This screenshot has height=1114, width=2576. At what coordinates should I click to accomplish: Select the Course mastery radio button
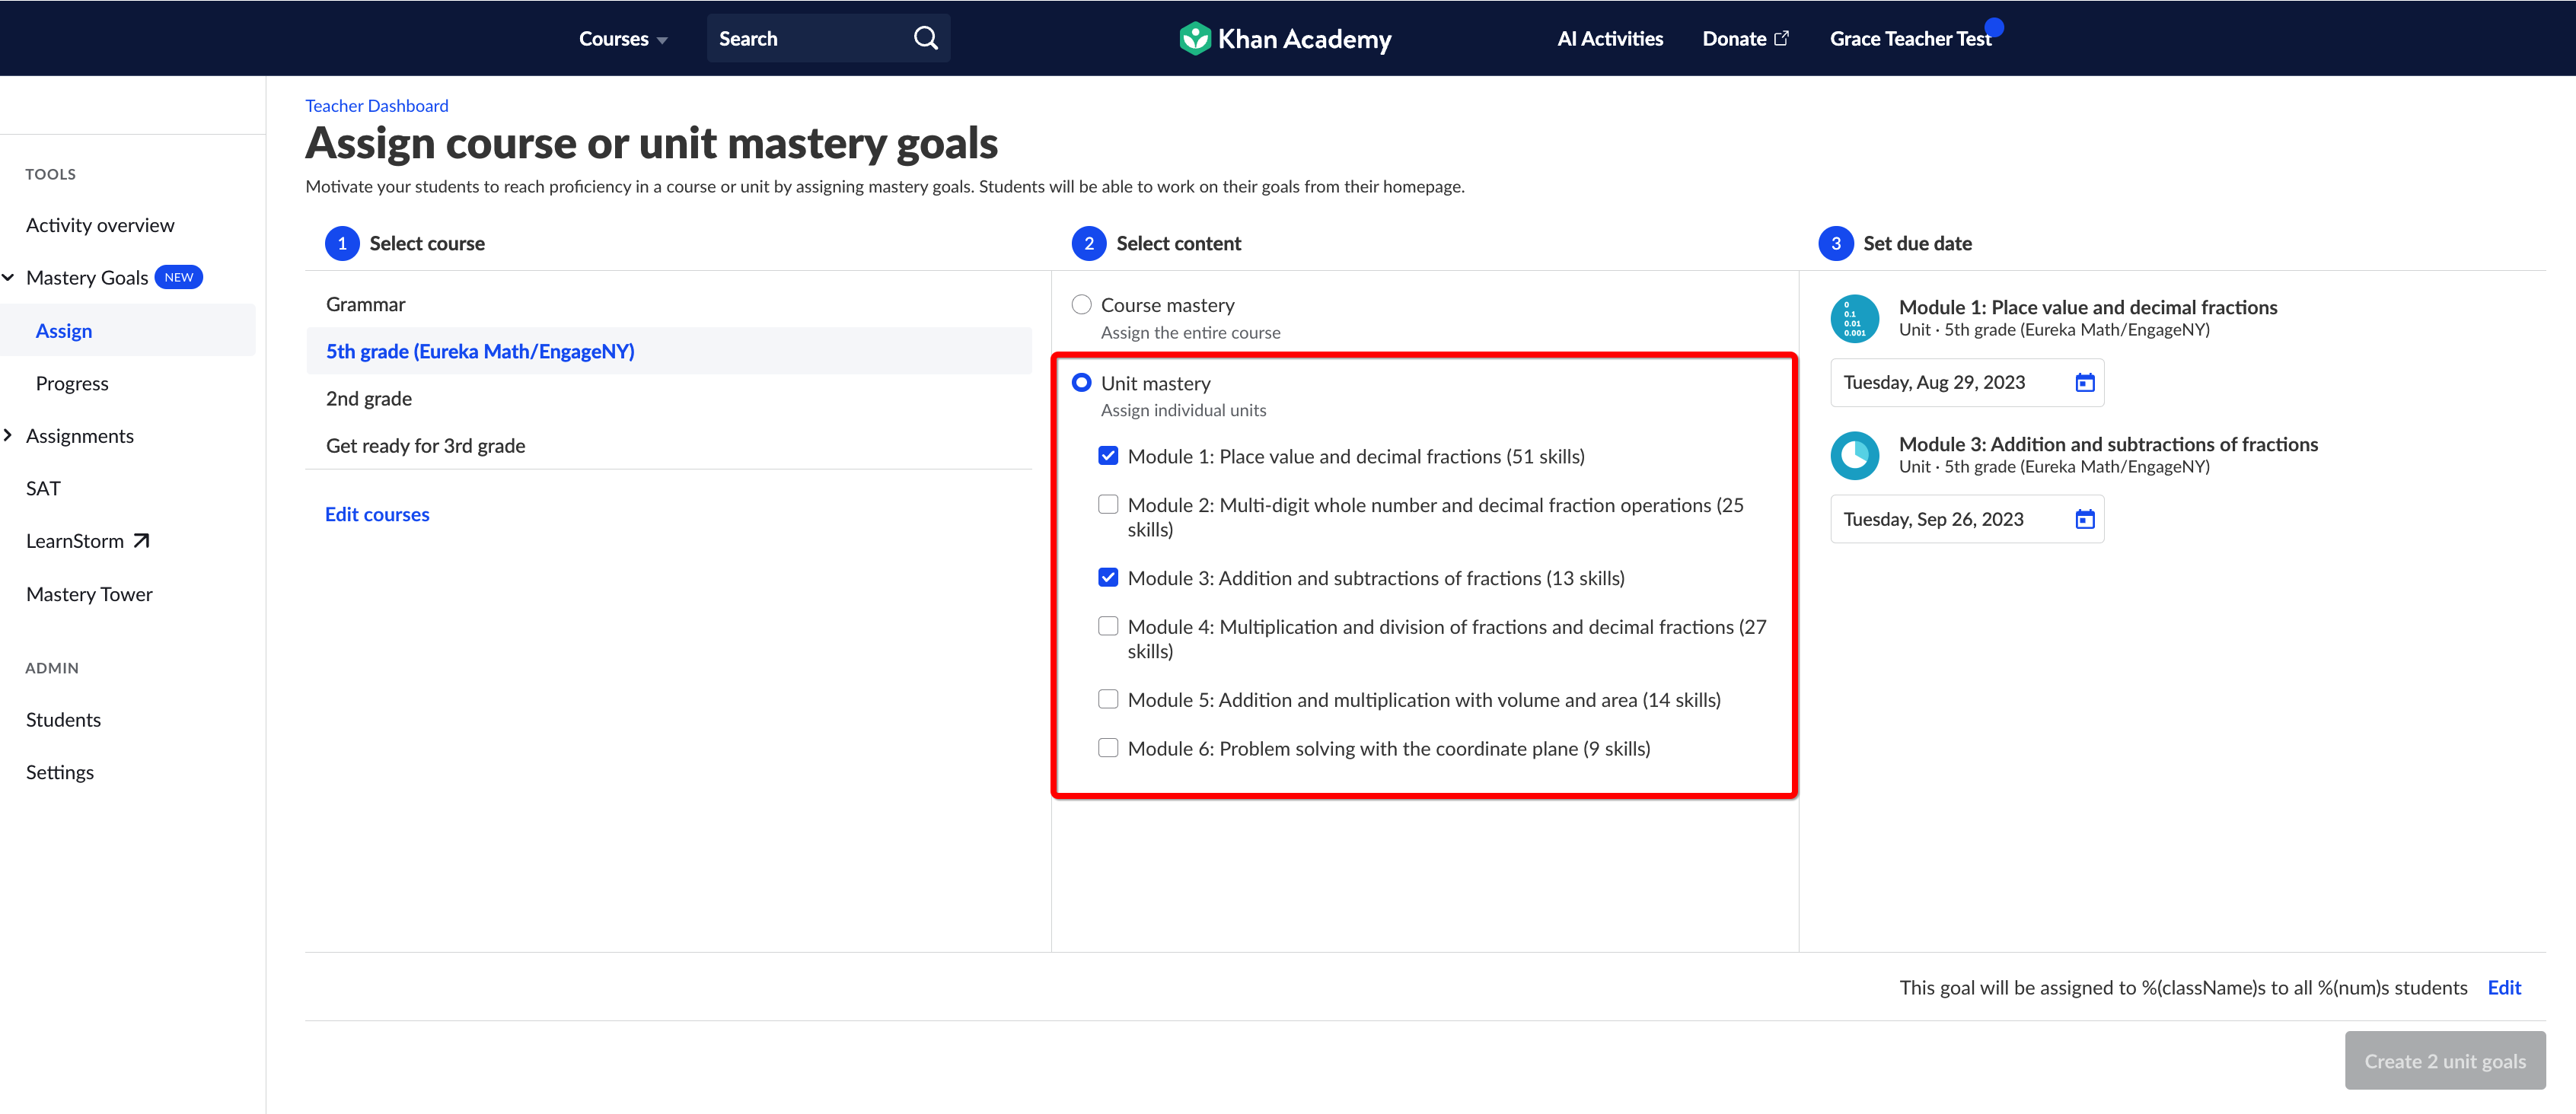[x=1081, y=304]
